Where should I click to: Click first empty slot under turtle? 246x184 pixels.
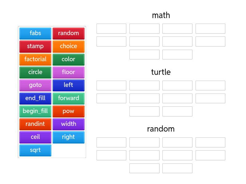(111, 86)
